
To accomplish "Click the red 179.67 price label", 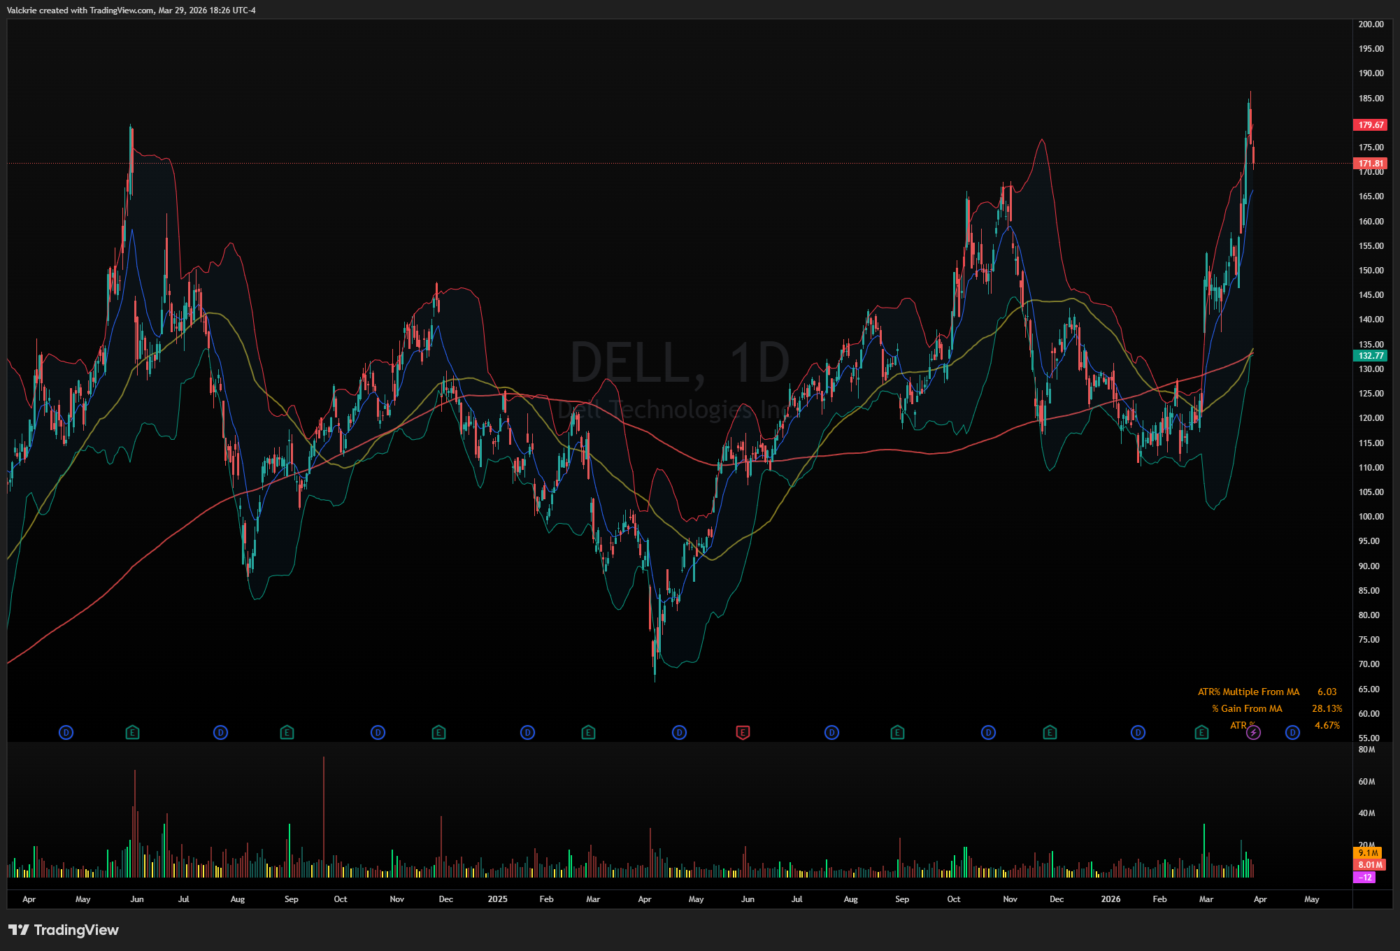I will coord(1371,125).
